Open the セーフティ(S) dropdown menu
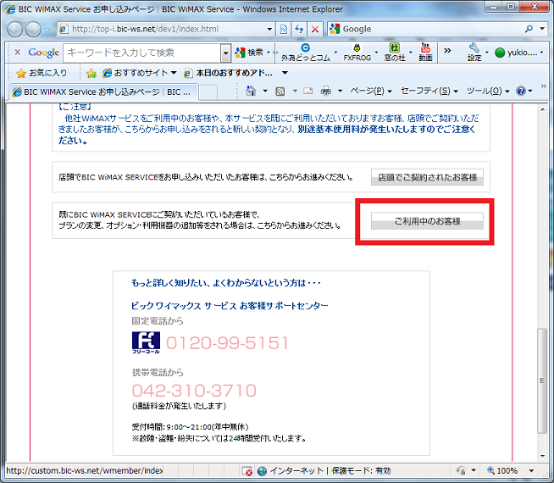 pos(429,91)
